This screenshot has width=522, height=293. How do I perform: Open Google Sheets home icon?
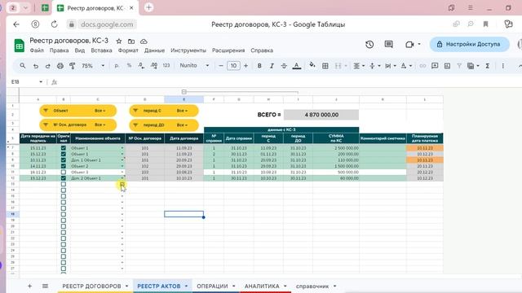point(20,46)
